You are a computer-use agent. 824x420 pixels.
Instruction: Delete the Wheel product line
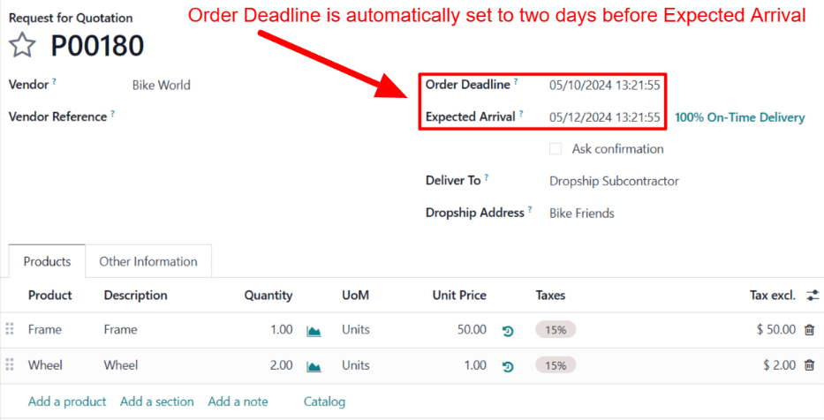[809, 365]
